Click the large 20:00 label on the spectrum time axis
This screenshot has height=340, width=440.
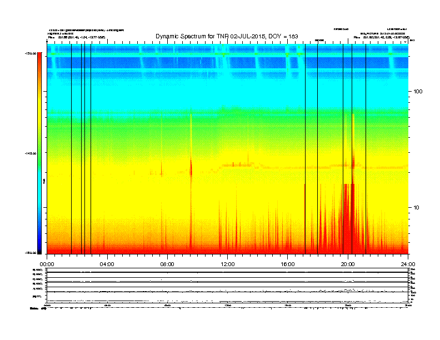click(348, 264)
